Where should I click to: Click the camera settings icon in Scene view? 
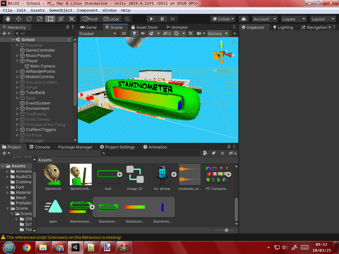click(199, 33)
